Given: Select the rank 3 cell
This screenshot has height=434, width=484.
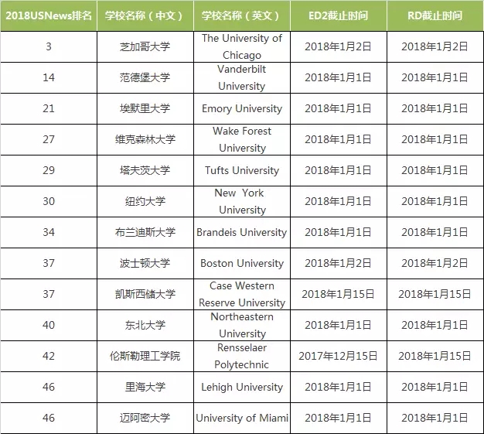Looking at the screenshot, I should point(49,46).
